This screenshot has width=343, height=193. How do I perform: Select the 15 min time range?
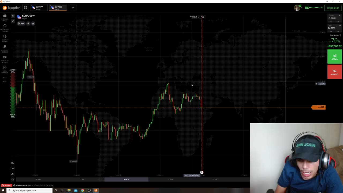click(215, 180)
